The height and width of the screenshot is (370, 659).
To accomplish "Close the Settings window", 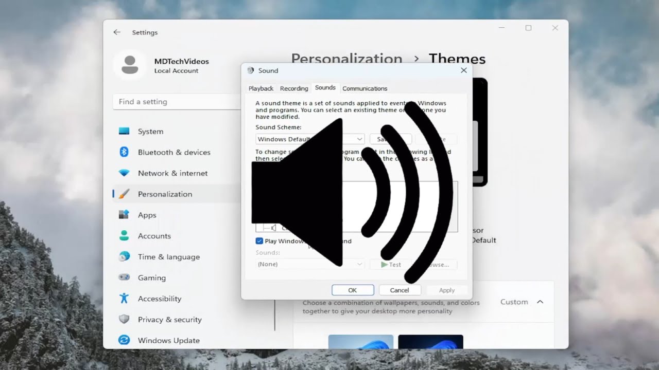I will coord(555,28).
